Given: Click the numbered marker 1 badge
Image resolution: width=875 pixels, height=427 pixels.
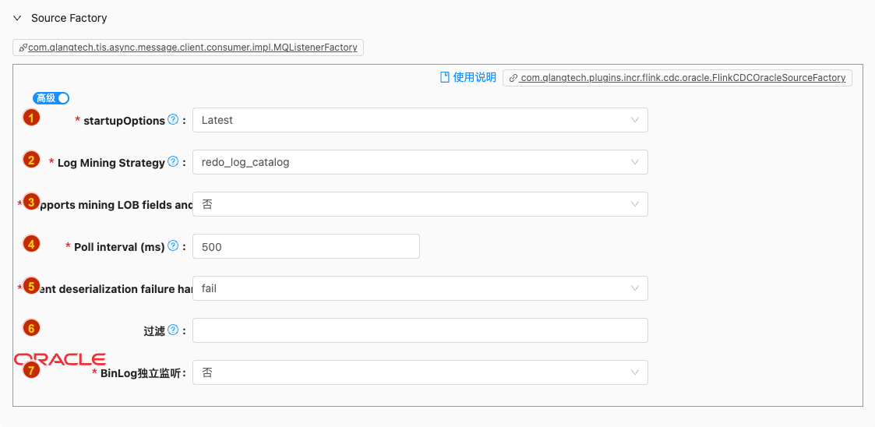Looking at the screenshot, I should pos(31,118).
